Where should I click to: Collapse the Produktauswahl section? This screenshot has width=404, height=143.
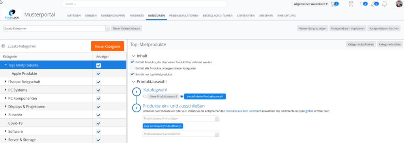133,82
